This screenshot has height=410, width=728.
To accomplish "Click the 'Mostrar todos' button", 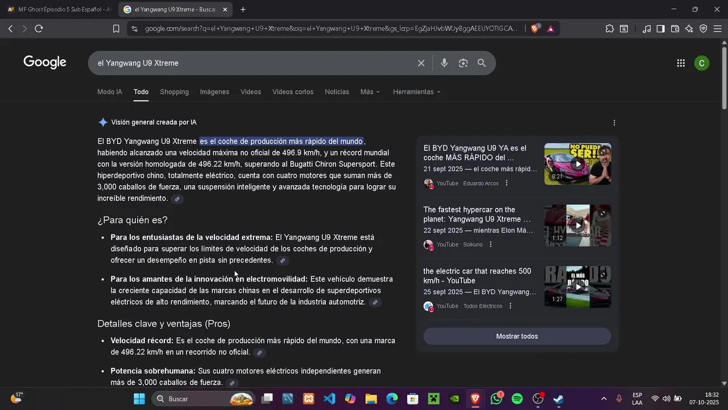I will click(517, 337).
